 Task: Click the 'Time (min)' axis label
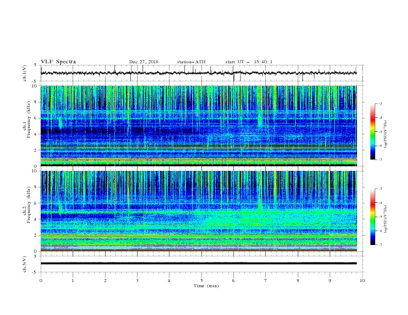[x=206, y=286]
